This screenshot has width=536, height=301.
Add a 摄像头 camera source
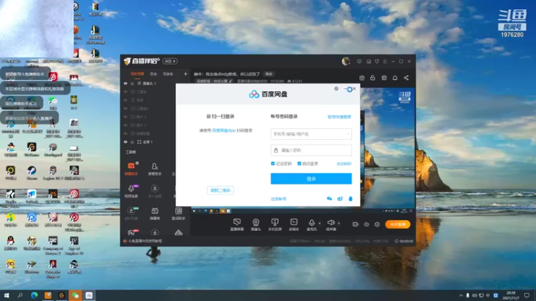point(256,225)
